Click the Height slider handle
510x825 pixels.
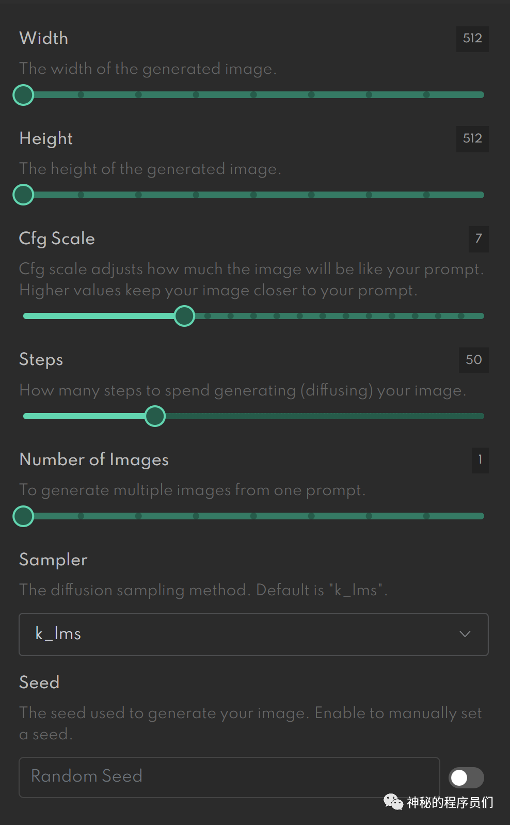pos(23,195)
